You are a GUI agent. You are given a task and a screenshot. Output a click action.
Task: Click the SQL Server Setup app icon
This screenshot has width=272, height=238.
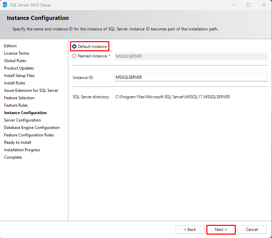(5, 5)
